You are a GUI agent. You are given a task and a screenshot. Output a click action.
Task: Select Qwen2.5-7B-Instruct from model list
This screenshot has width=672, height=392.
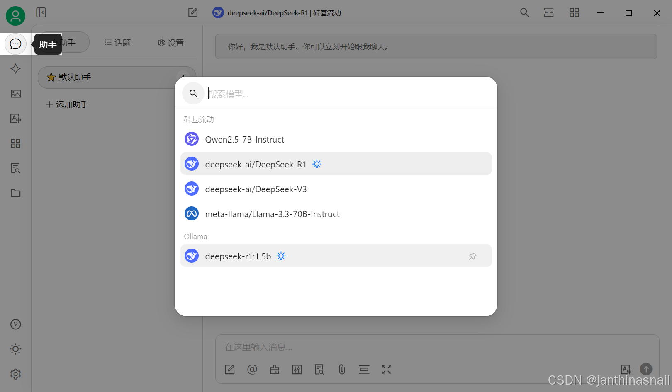[244, 139]
